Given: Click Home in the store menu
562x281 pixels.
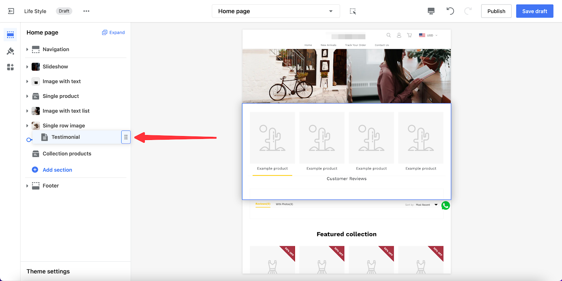Looking at the screenshot, I should tap(308, 45).
